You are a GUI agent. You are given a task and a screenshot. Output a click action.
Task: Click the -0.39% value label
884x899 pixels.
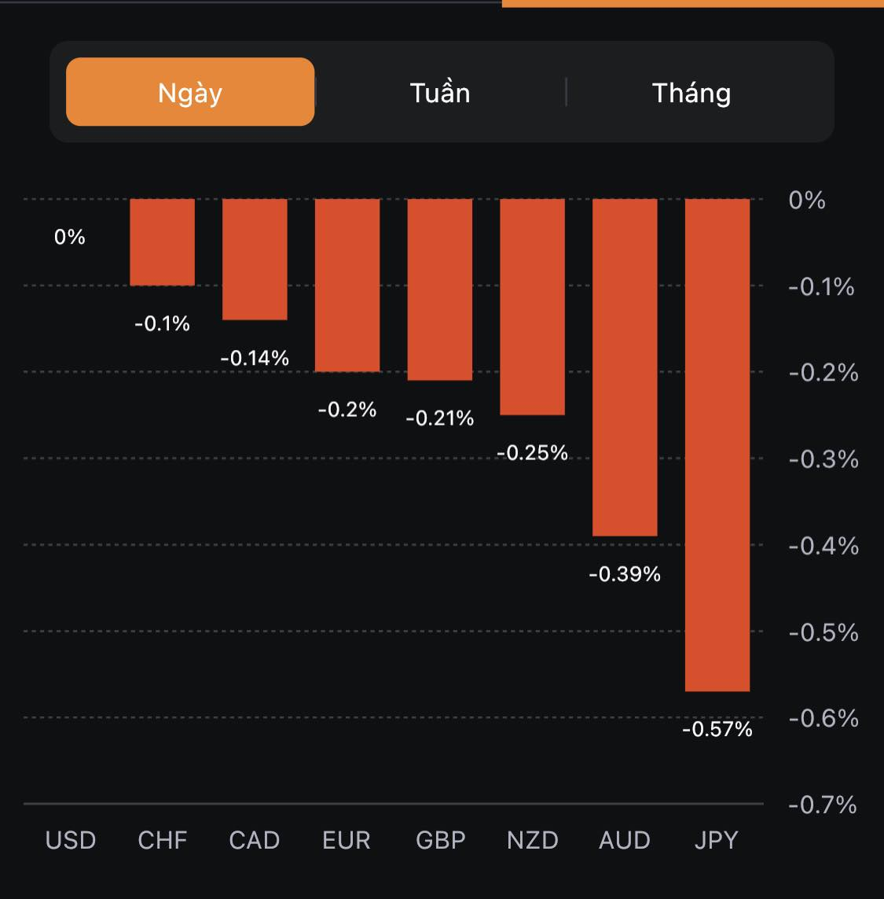[x=625, y=574]
